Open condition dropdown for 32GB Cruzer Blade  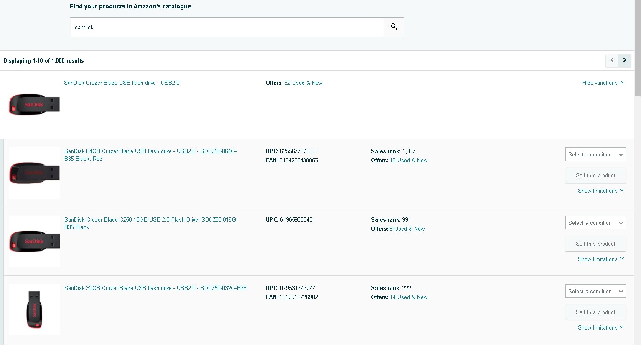pyautogui.click(x=595, y=291)
